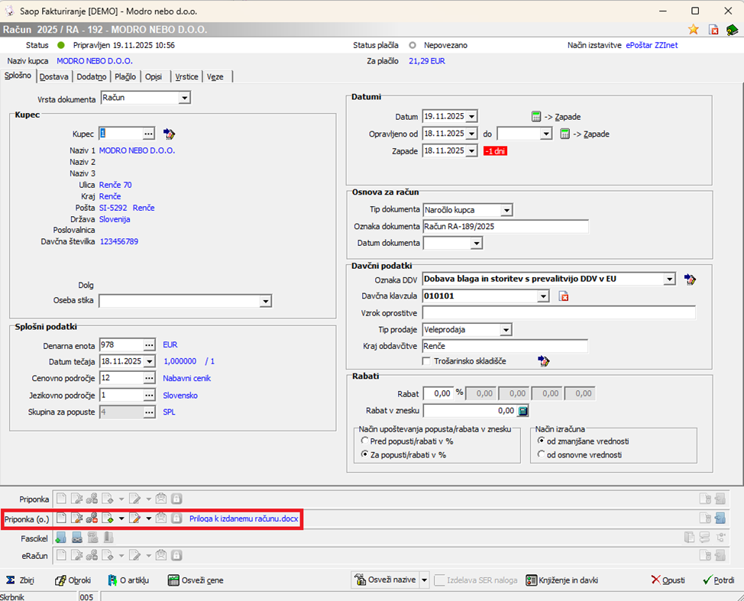This screenshot has height=601, width=744.
Task: Clear Davčna klavzula using the red X icon
Action: tap(564, 296)
